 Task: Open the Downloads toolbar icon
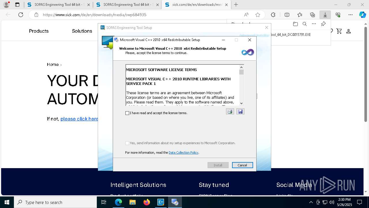[x=325, y=15]
